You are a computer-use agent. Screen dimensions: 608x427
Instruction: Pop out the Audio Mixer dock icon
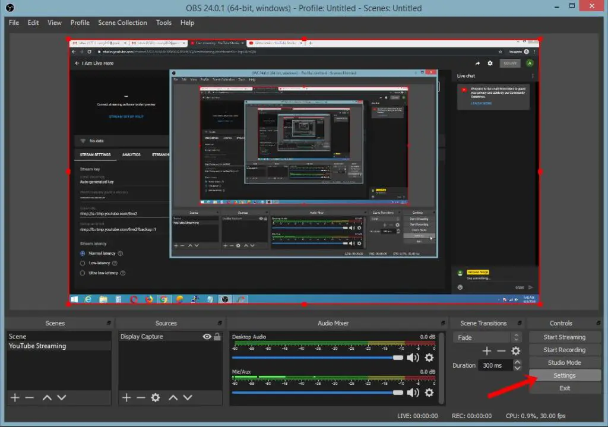pos(443,322)
